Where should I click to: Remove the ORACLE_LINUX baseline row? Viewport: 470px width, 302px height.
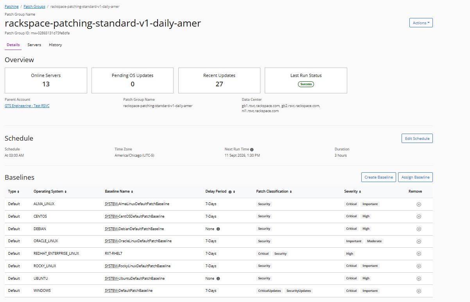[x=418, y=241]
